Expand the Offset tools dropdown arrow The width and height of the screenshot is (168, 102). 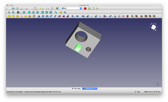(75, 17)
